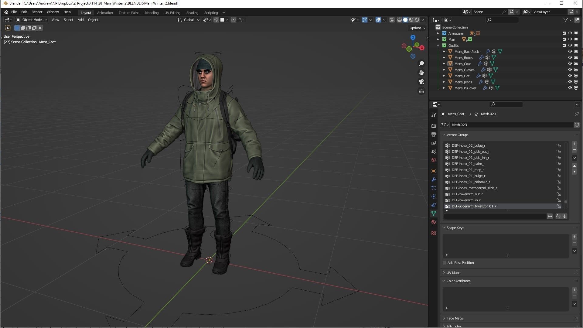Uncheck the Outfits collection checkbox
This screenshot has height=328, width=583.
[564, 46]
